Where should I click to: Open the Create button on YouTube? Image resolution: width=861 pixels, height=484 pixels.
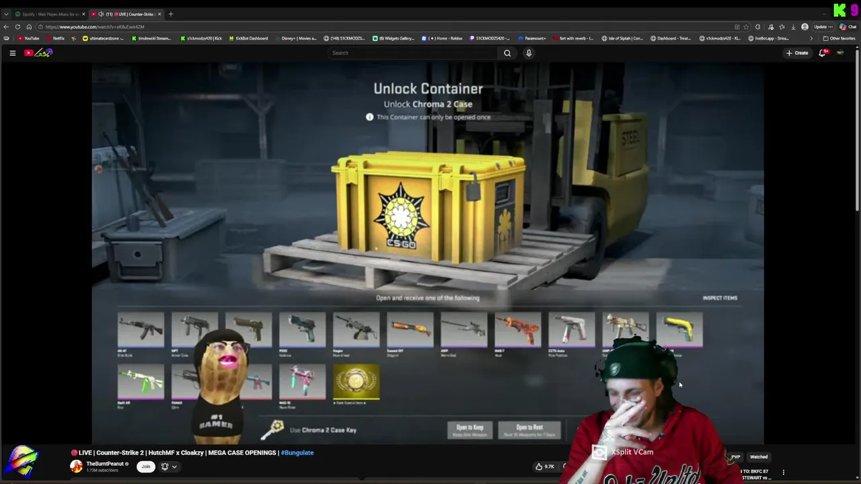(x=797, y=53)
